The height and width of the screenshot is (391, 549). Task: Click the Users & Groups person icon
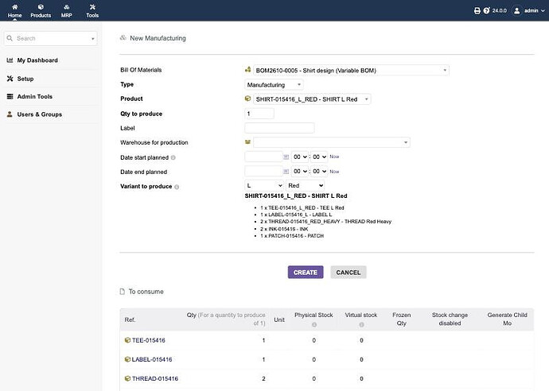10,114
